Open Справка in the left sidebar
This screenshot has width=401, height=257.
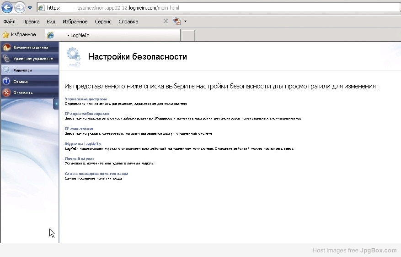[x=30, y=82]
